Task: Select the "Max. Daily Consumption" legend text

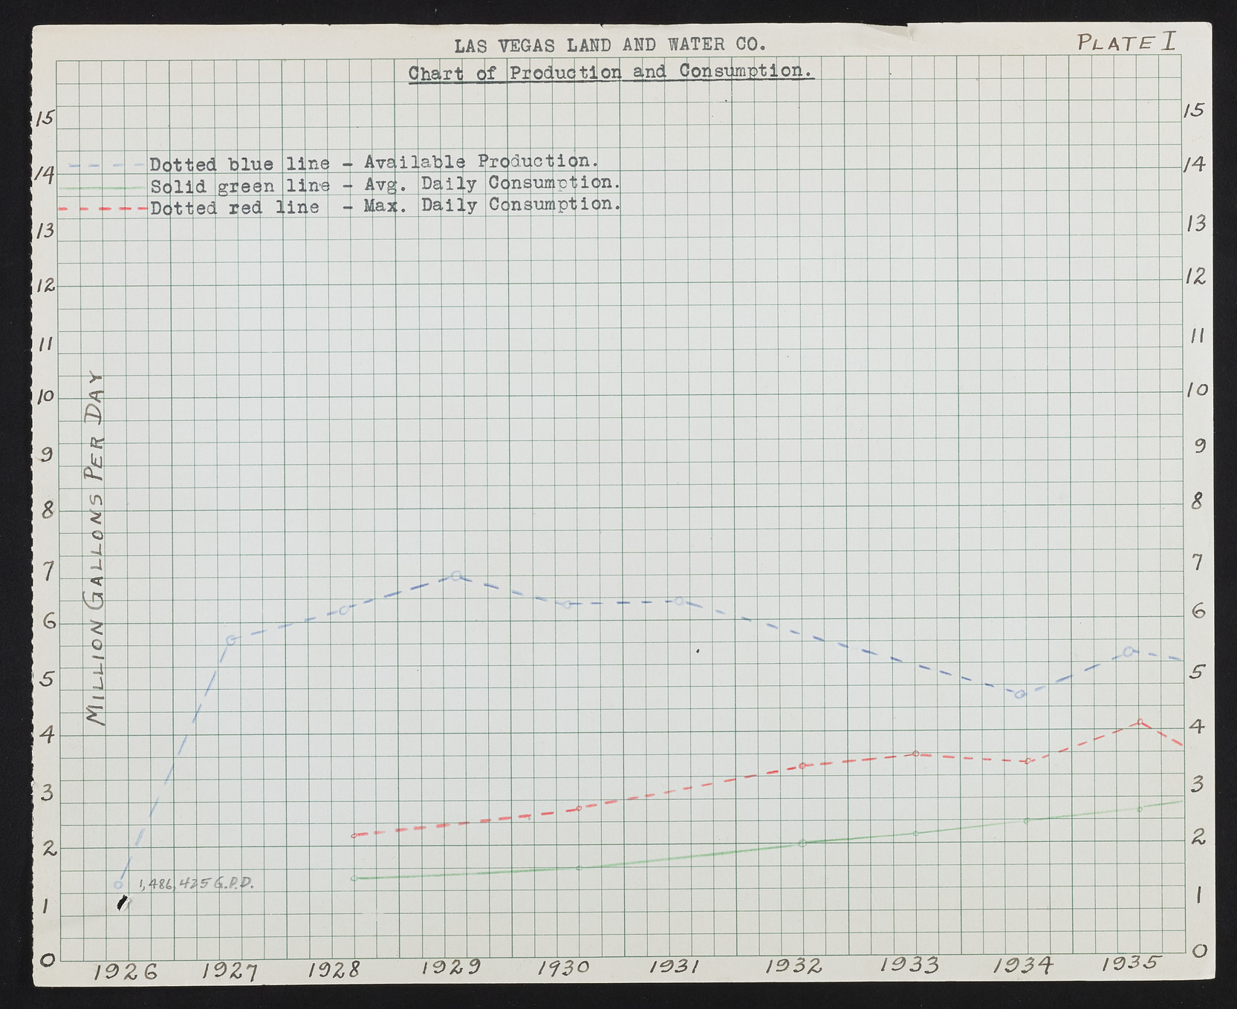Action: (491, 205)
